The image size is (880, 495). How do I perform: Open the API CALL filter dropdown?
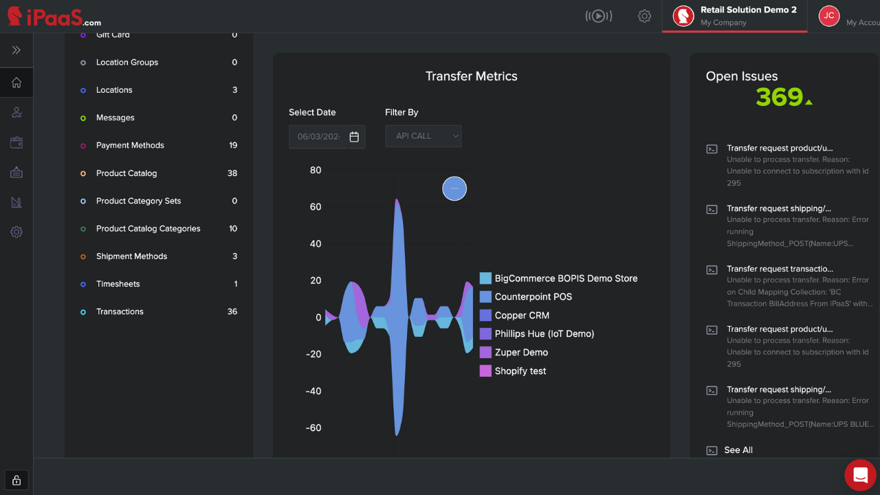tap(423, 136)
